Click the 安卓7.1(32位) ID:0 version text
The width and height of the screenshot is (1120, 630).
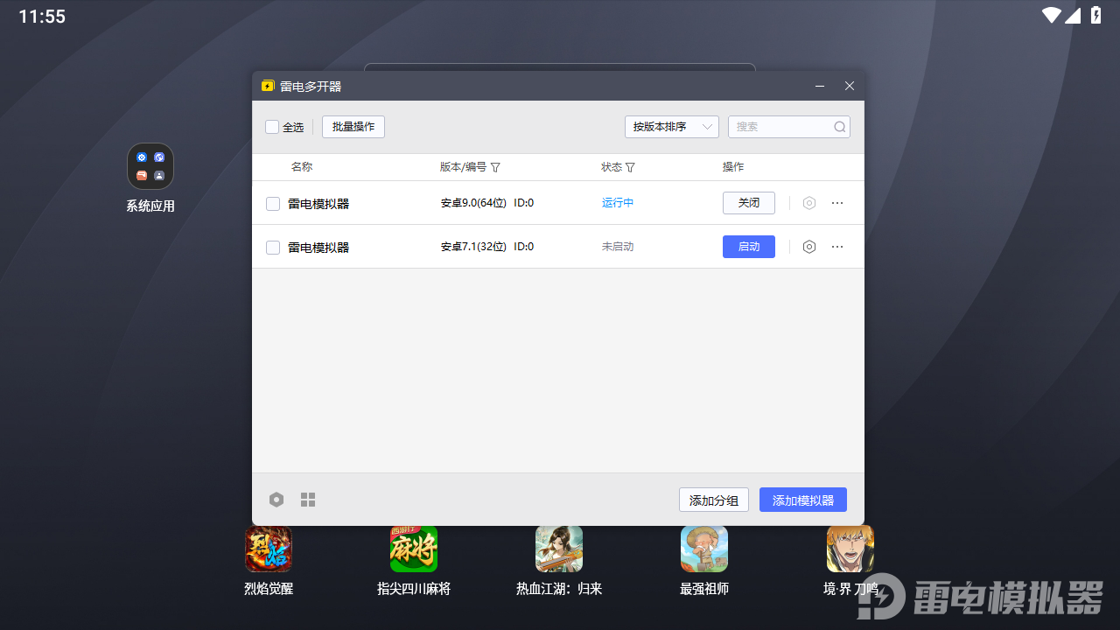pyautogui.click(x=487, y=247)
